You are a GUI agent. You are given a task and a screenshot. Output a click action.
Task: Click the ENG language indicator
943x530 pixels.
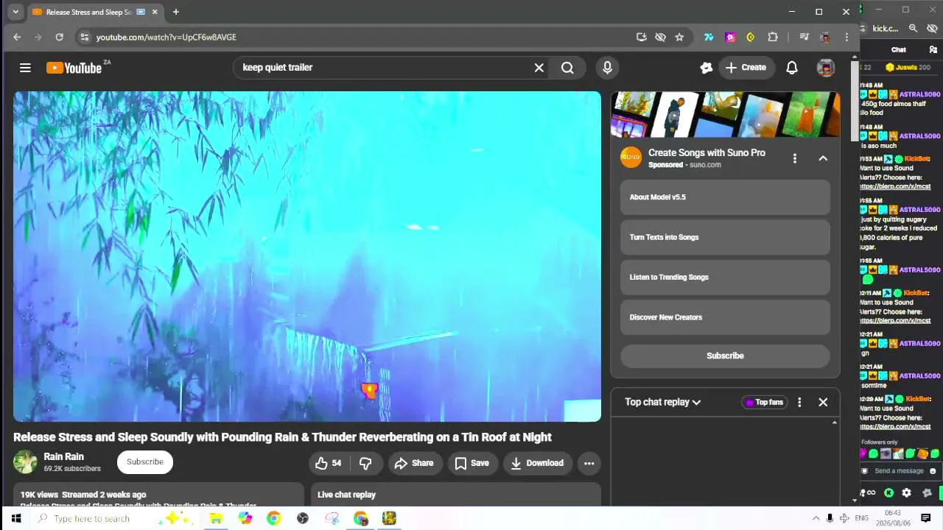pos(861,518)
